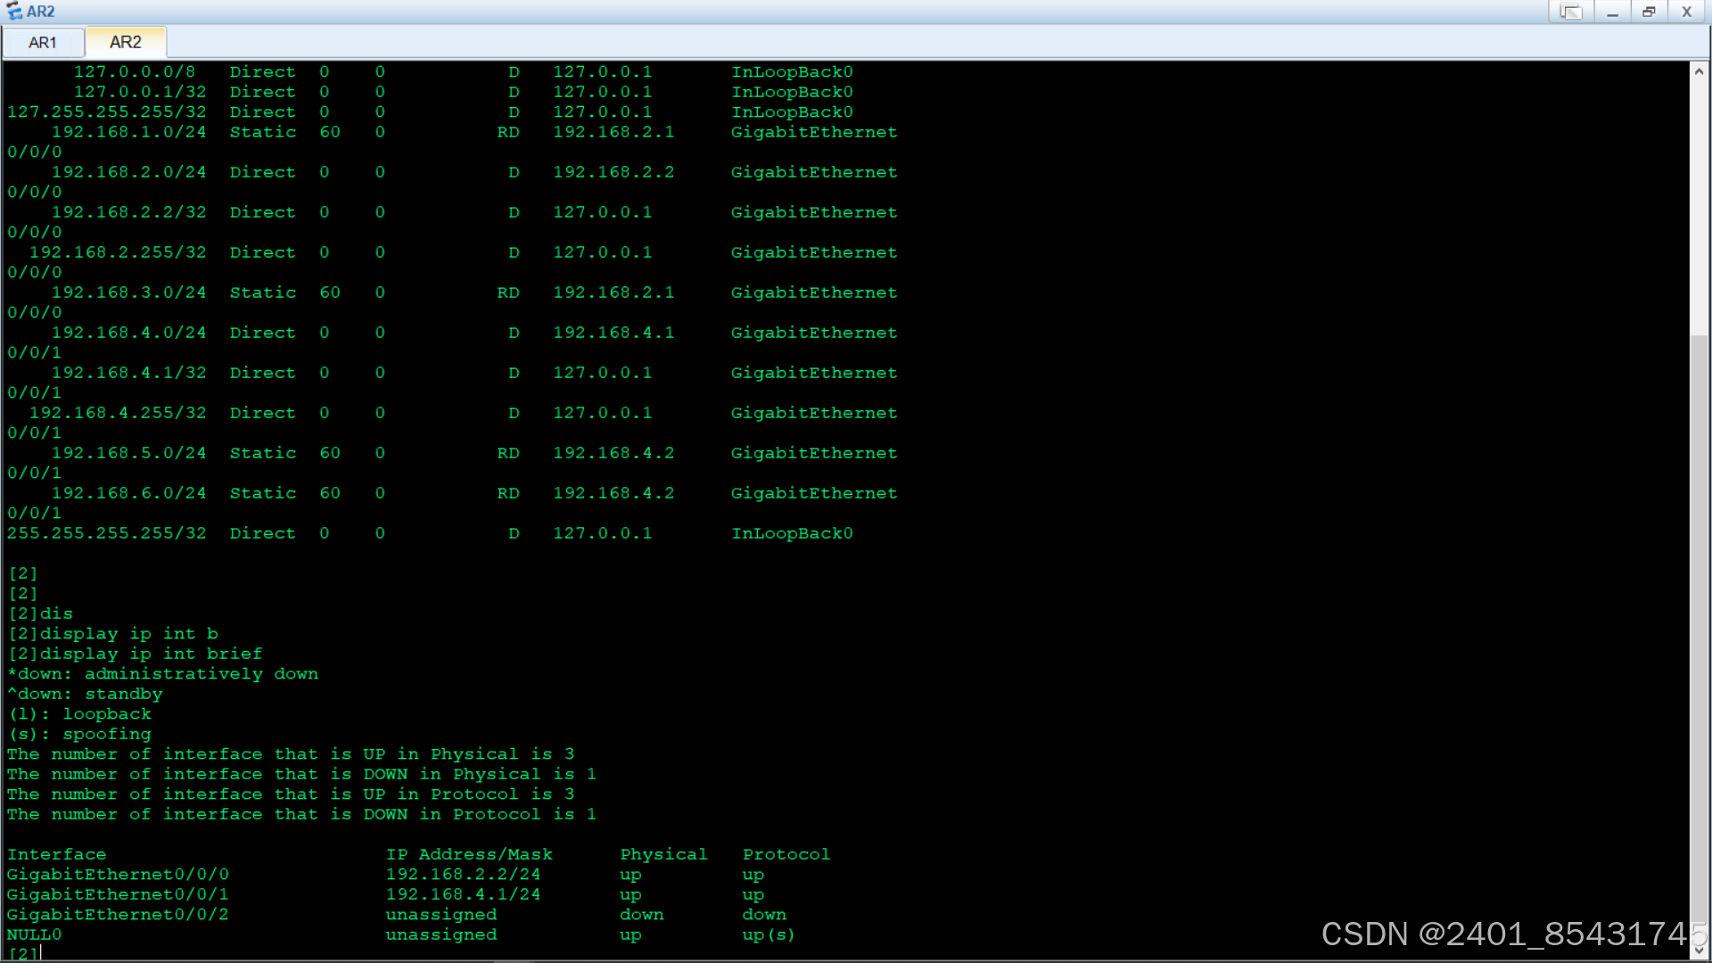The image size is (1712, 963).
Task: Click the '[2]dis' command line
Action: point(41,613)
